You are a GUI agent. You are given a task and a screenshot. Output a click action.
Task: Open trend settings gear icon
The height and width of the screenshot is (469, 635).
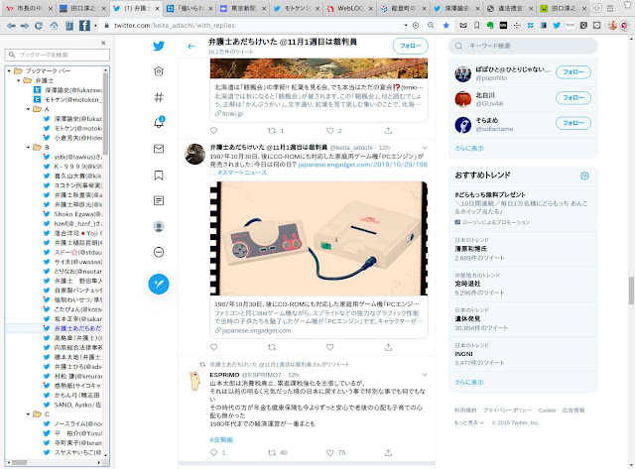click(584, 176)
